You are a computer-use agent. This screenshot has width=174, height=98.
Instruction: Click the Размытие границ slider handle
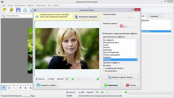[x=127, y=26]
